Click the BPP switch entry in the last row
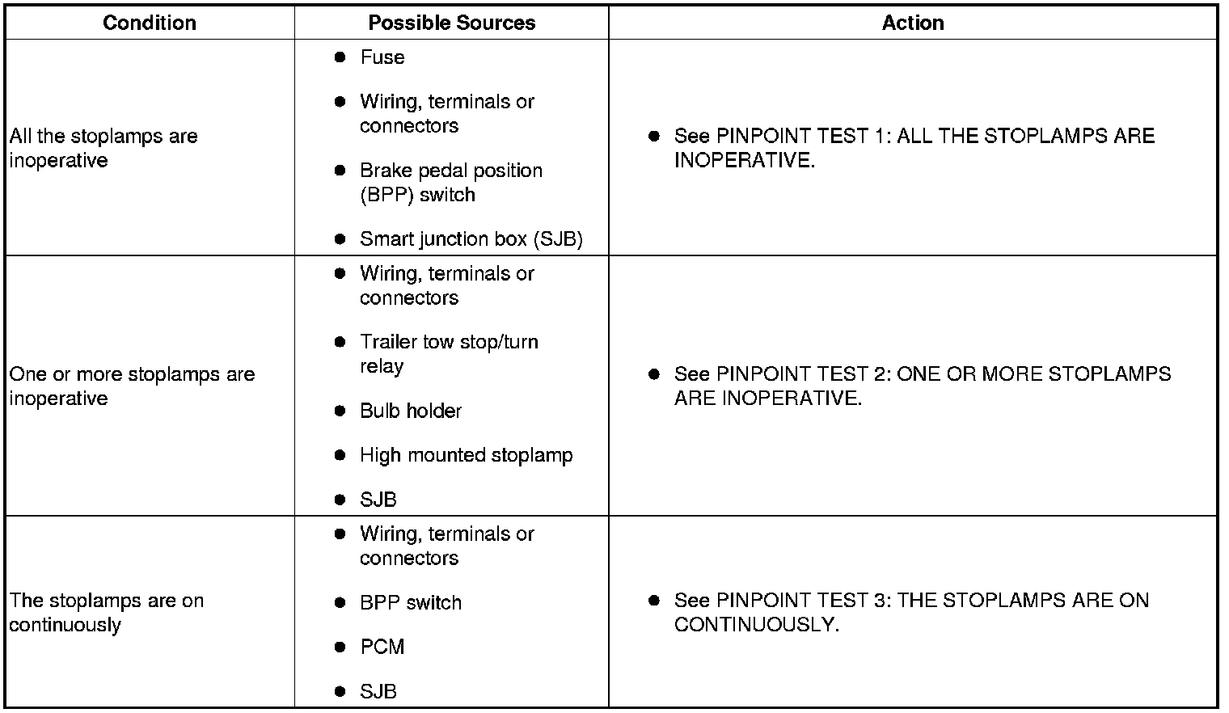This screenshot has height=713, width=1229. 410,602
